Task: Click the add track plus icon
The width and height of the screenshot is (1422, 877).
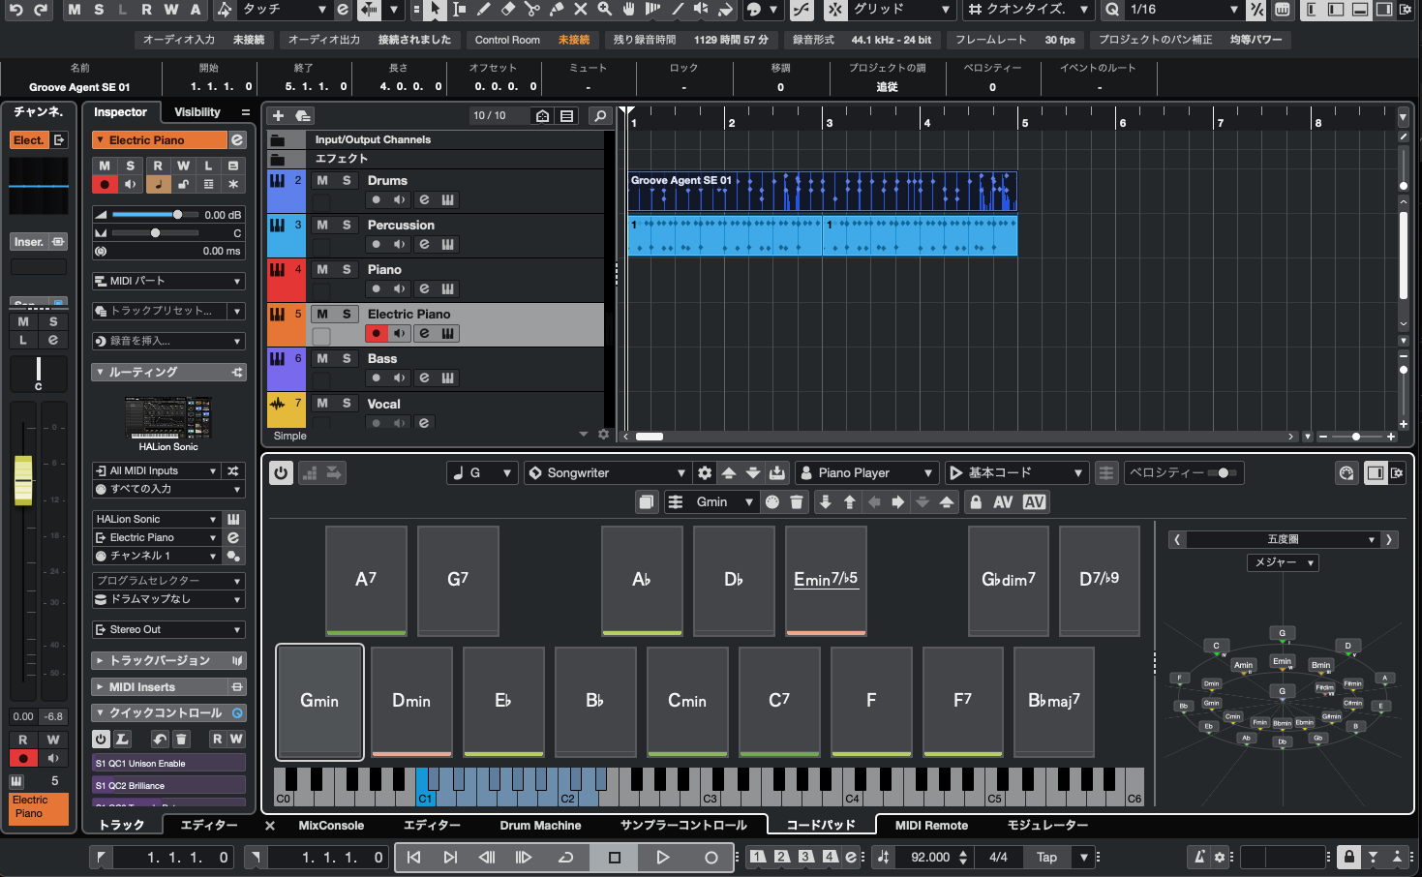Action: (x=278, y=115)
